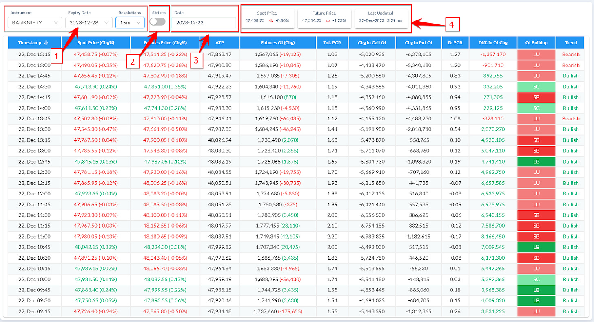Image resolution: width=594 pixels, height=322 pixels.
Task: Click the Bearish trend cell for 13:45
Action: pyautogui.click(x=571, y=118)
